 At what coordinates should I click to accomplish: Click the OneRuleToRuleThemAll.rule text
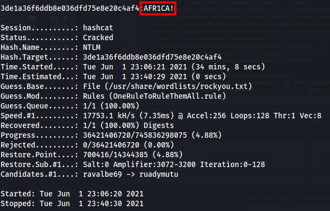pyautogui.click(x=167, y=96)
